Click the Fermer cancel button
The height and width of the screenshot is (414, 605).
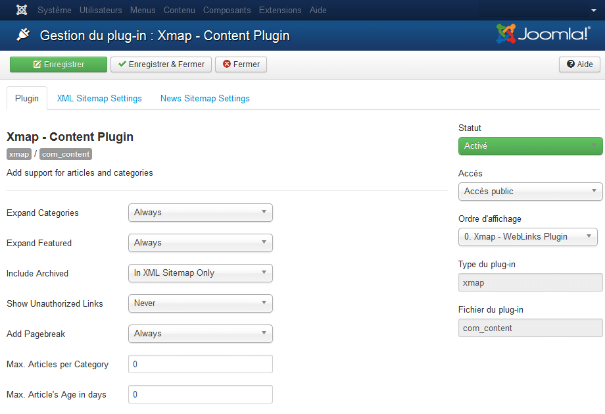pos(241,65)
